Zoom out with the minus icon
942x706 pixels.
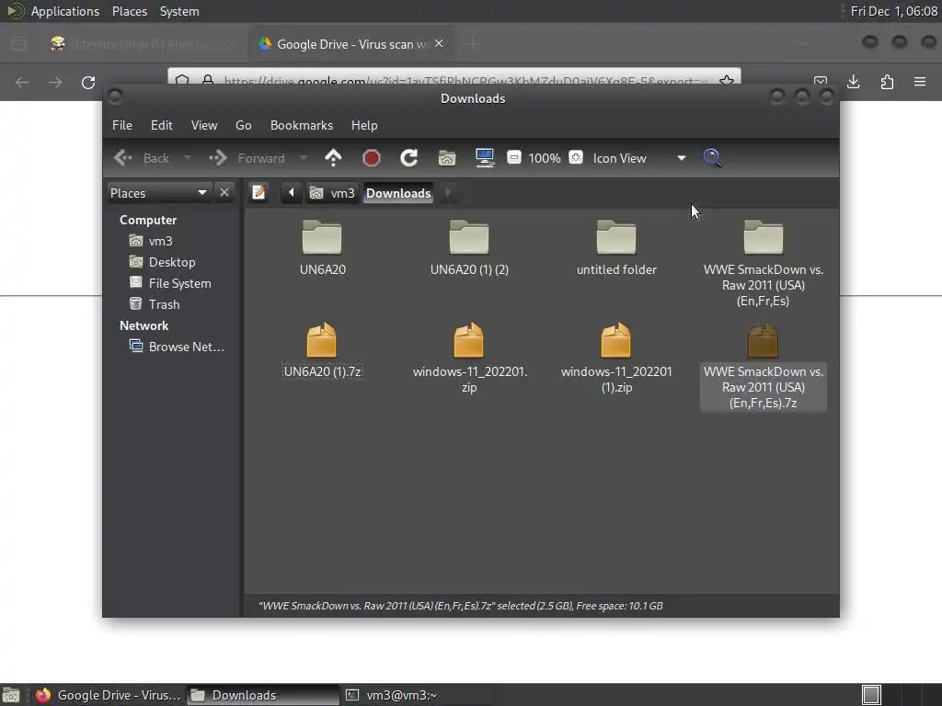pos(513,157)
